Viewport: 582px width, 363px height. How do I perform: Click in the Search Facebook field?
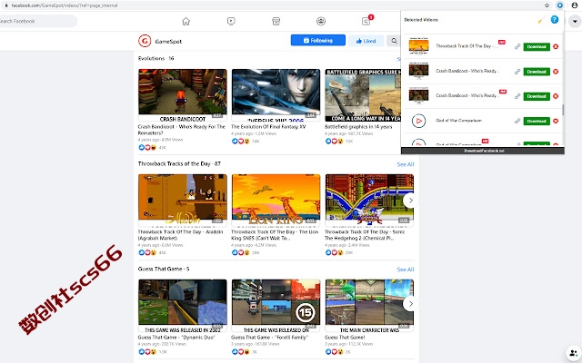tap(37, 21)
